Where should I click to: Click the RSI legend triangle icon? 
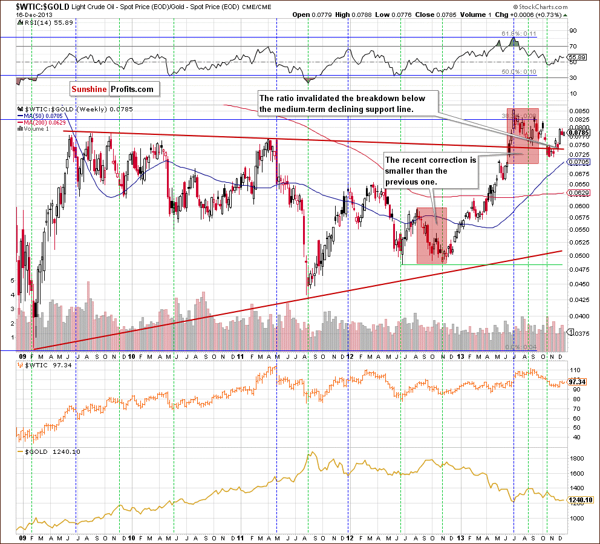coord(21,22)
